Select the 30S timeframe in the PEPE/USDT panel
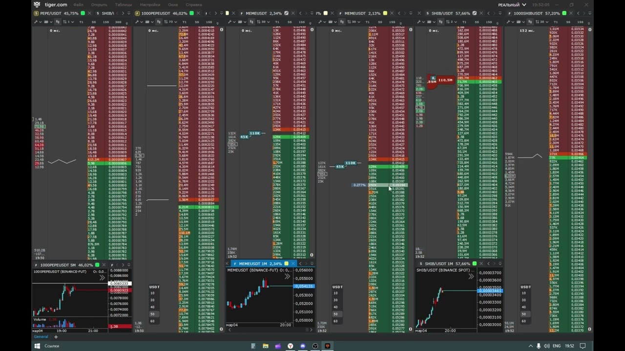 [x=118, y=22]
